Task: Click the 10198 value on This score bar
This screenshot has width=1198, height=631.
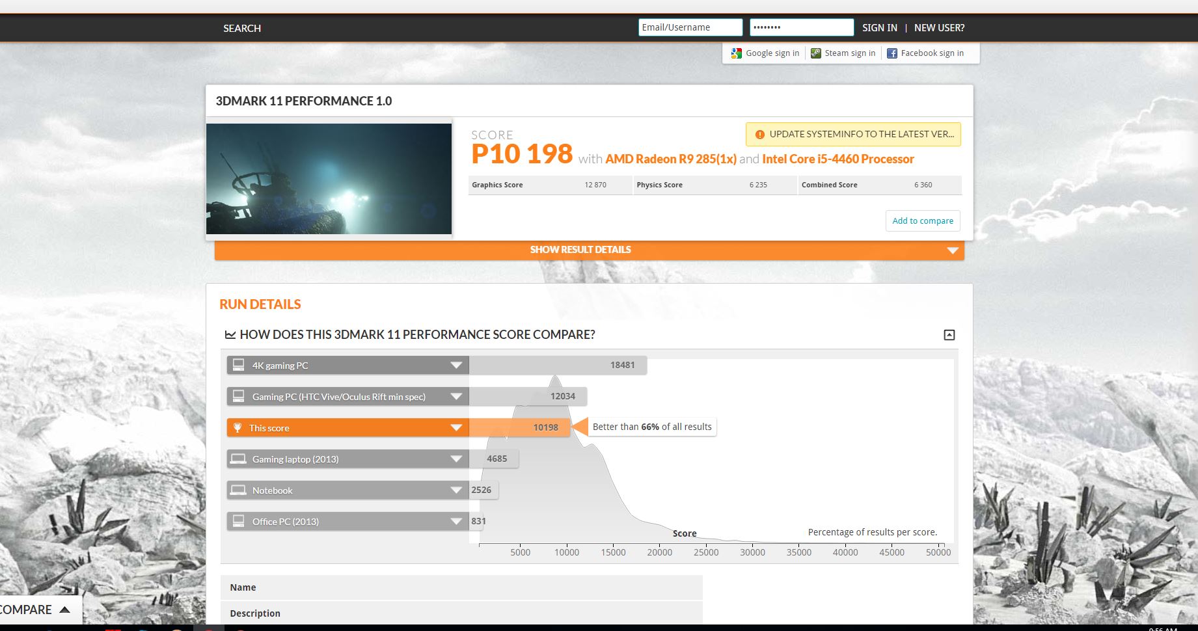Action: pyautogui.click(x=546, y=428)
